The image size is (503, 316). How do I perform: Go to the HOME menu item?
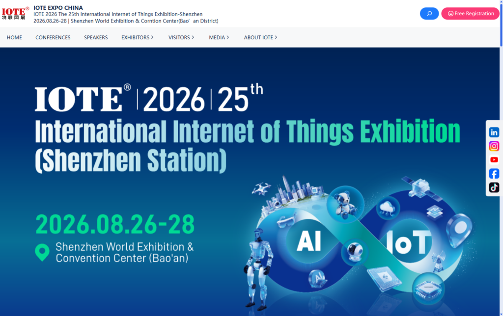[14, 37]
